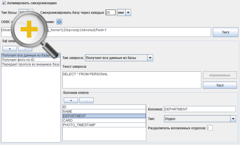Remove response column with minus button
The height and width of the screenshot is (145, 240).
(86, 100)
